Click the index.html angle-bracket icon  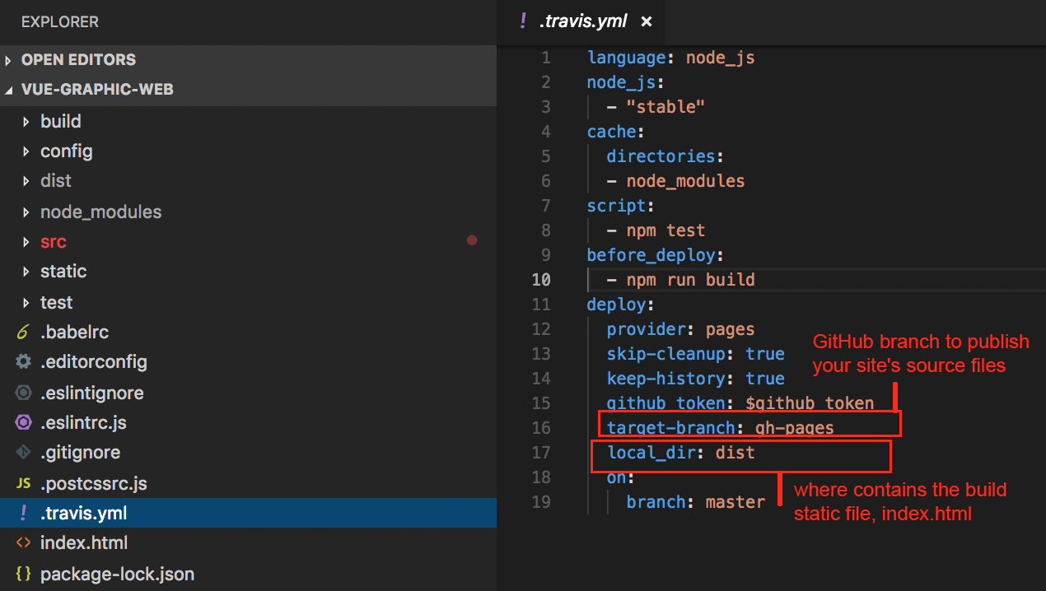pyautogui.click(x=23, y=543)
